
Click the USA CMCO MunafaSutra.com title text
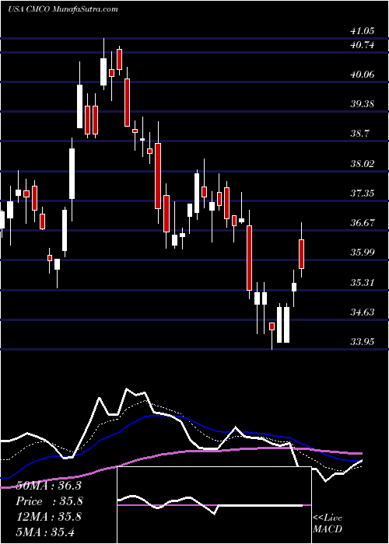click(x=63, y=9)
